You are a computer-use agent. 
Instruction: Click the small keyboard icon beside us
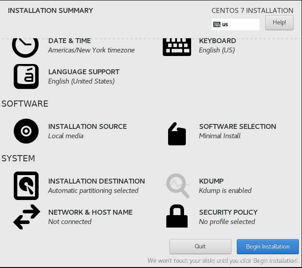(217, 24)
